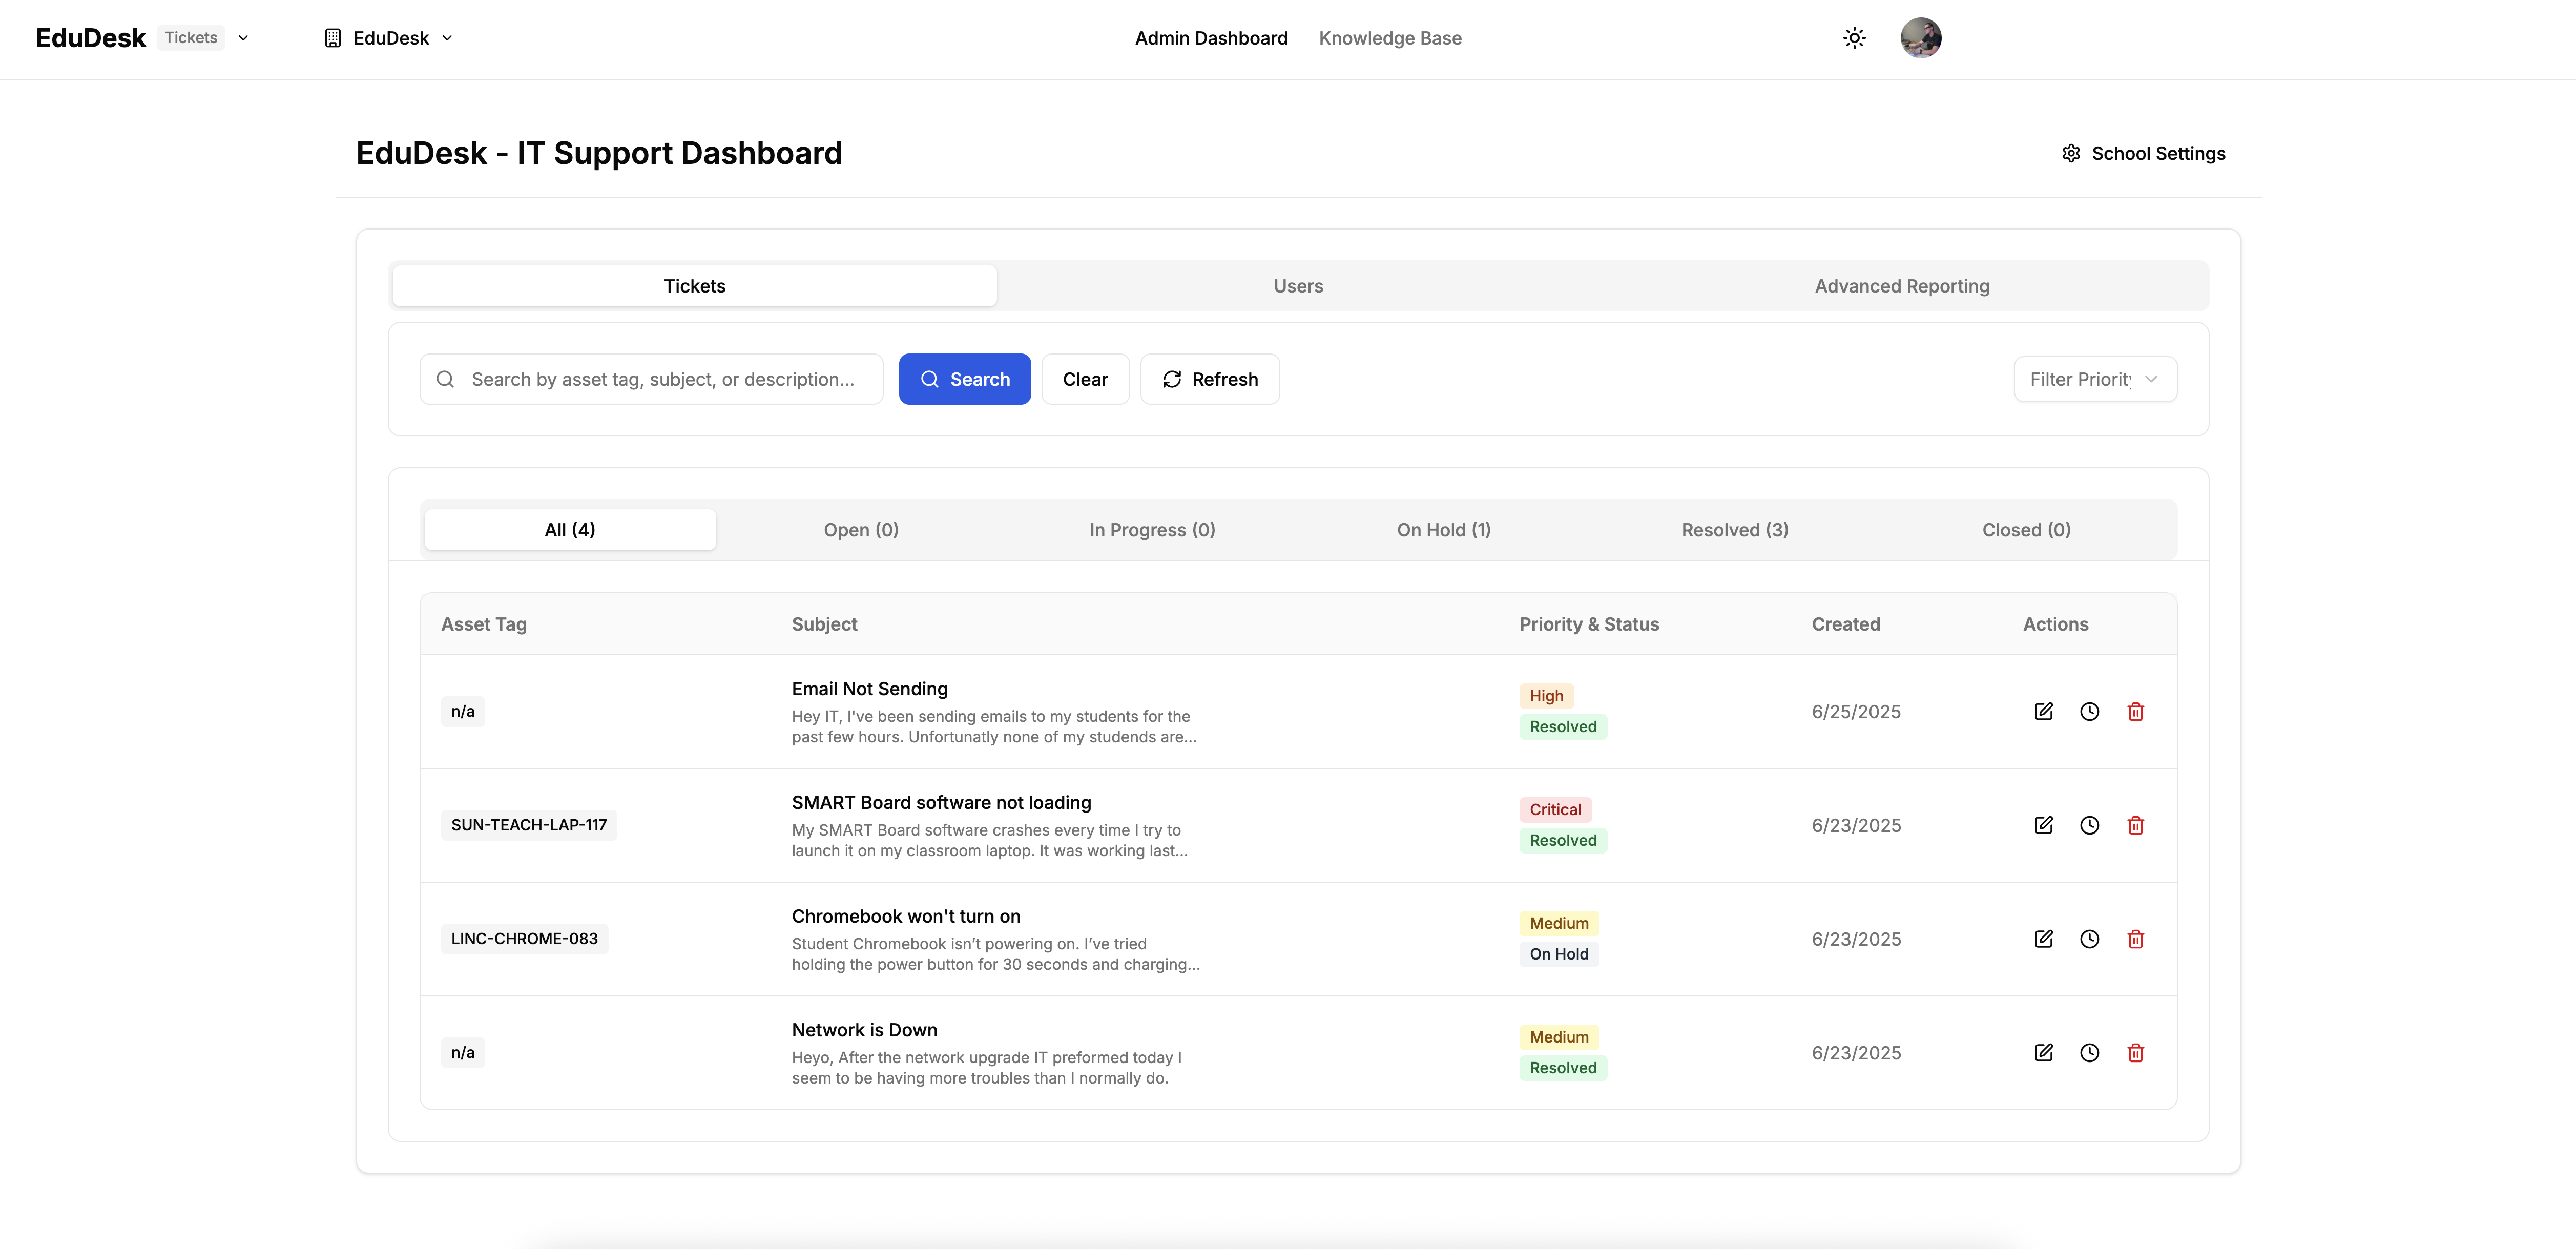Toggle light mode with the sun icon
Image resolution: width=2576 pixels, height=1249 pixels.
coord(1854,37)
